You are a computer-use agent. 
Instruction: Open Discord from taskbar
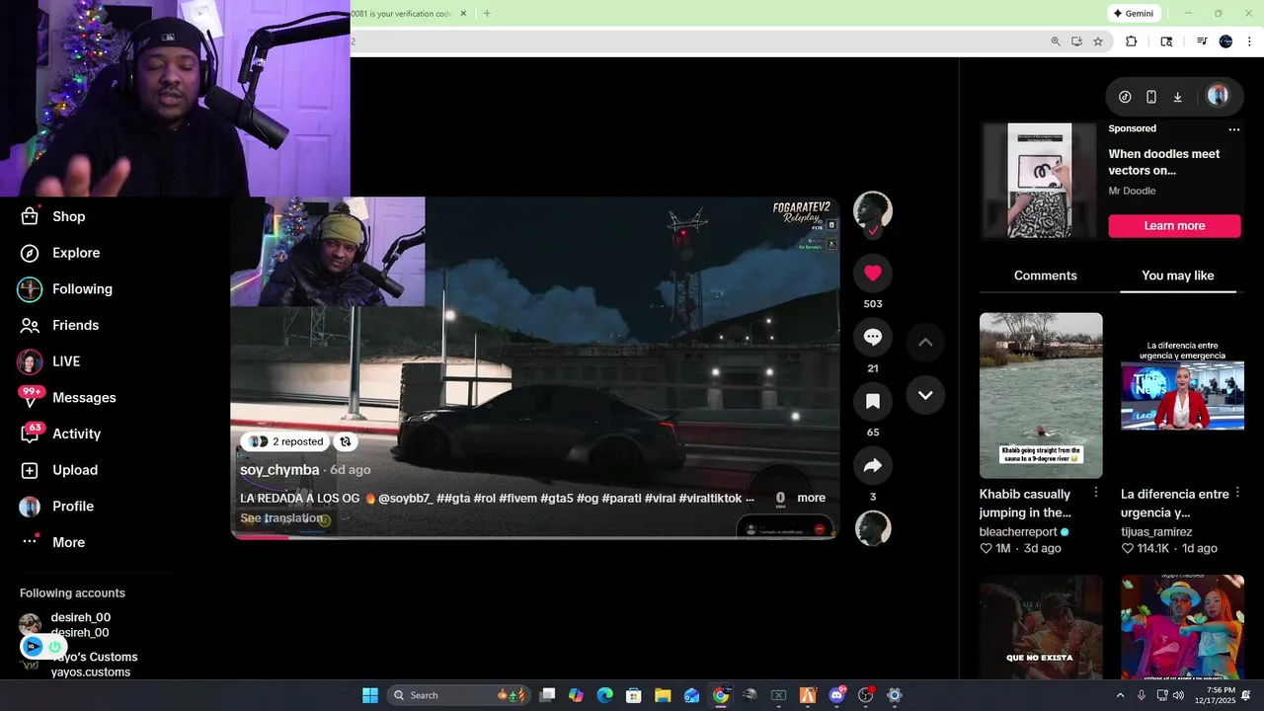pyautogui.click(x=837, y=695)
